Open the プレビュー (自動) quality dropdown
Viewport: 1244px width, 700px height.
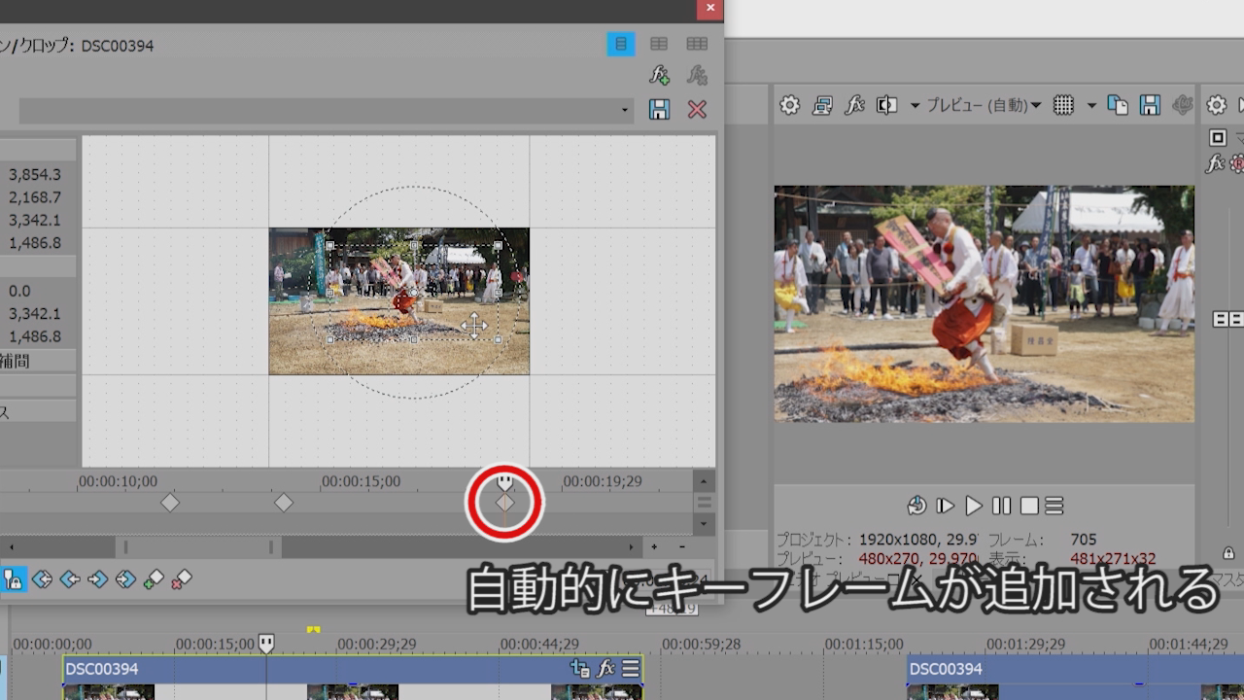coord(983,105)
